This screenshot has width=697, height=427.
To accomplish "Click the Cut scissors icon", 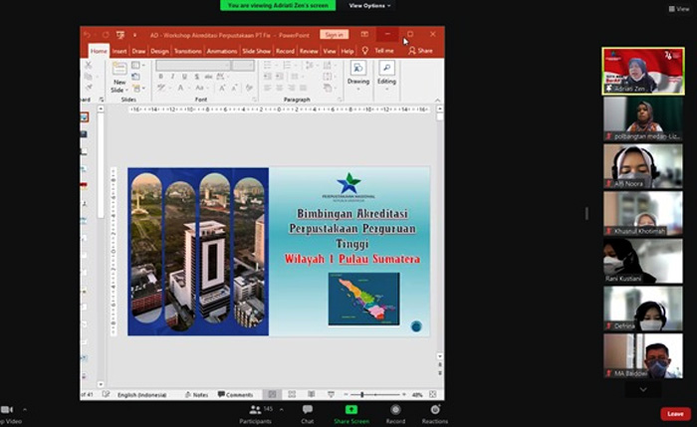I will [x=88, y=66].
